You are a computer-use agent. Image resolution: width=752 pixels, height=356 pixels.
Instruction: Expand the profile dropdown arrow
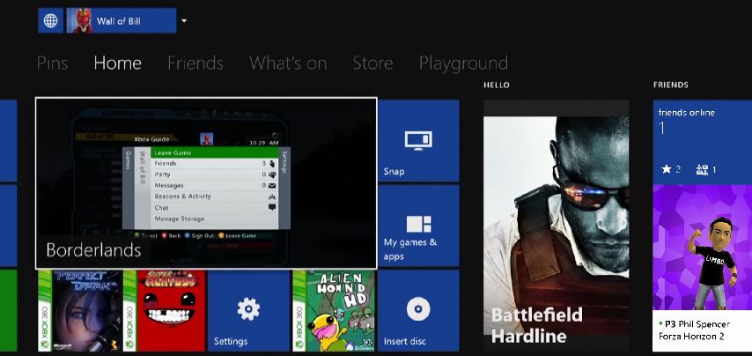click(x=183, y=20)
